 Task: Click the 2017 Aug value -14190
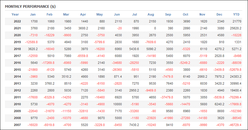click(151, 56)
